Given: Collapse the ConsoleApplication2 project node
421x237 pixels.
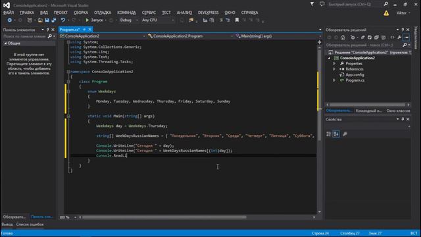Looking at the screenshot, I should pyautogui.click(x=329, y=58).
